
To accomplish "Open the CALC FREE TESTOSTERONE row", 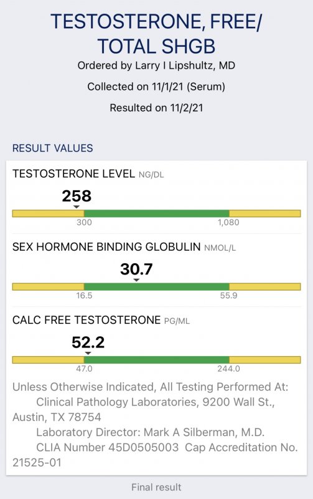I will point(157,344).
